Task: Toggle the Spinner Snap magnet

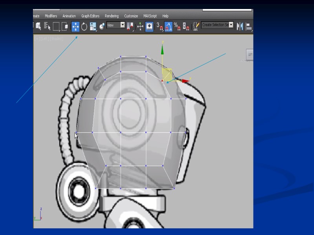Action: [186, 26]
